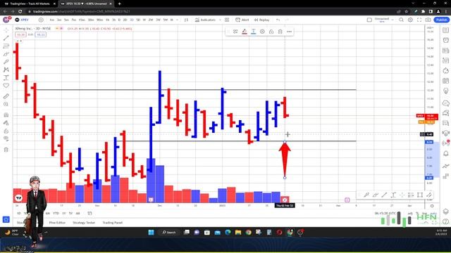
Task: Select the YTD date range
Action: click(x=56, y=214)
